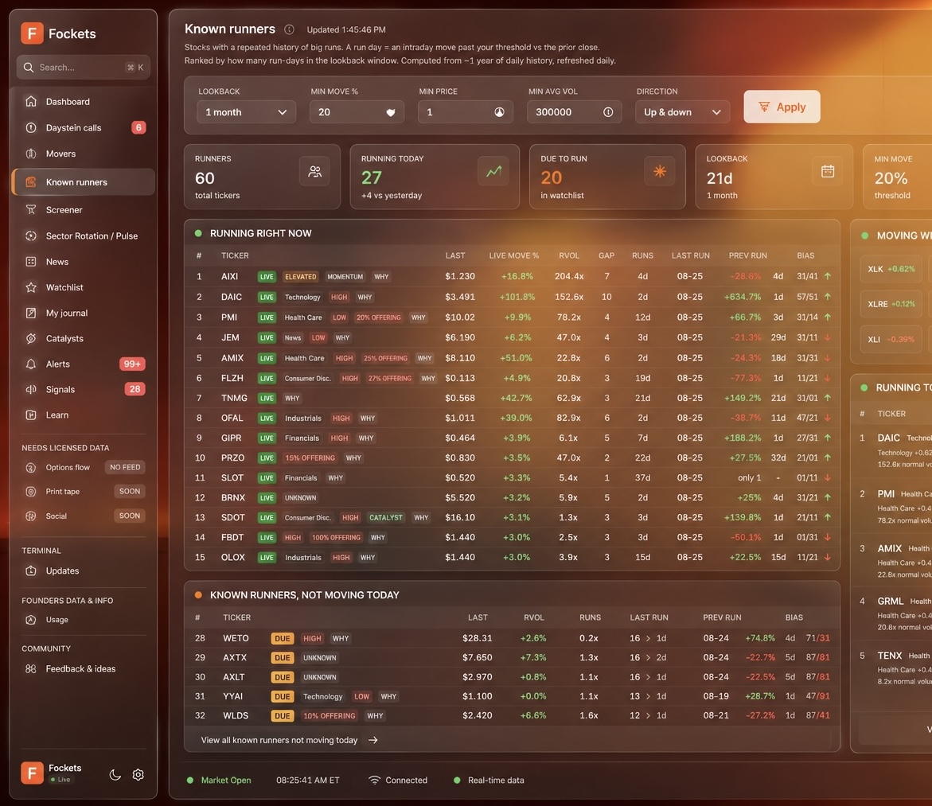
Task: Click OFAL ticker row
Action: coord(512,418)
